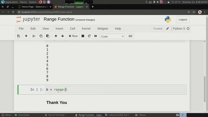The height and width of the screenshot is (117, 208).
Task: Reload the page in the browser
Action: point(13,12)
